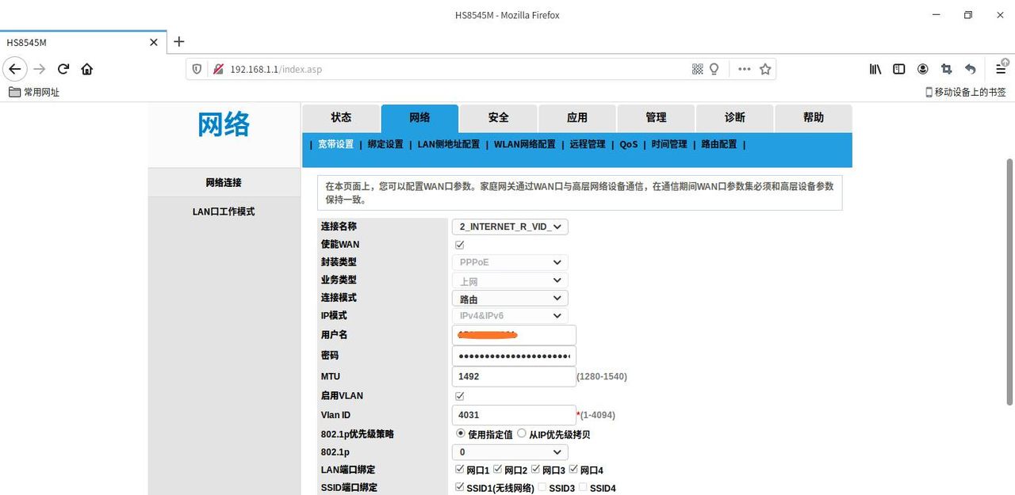Image resolution: width=1015 pixels, height=495 pixels.
Task: Click the undo arrow toolbar icon
Action: (x=971, y=69)
